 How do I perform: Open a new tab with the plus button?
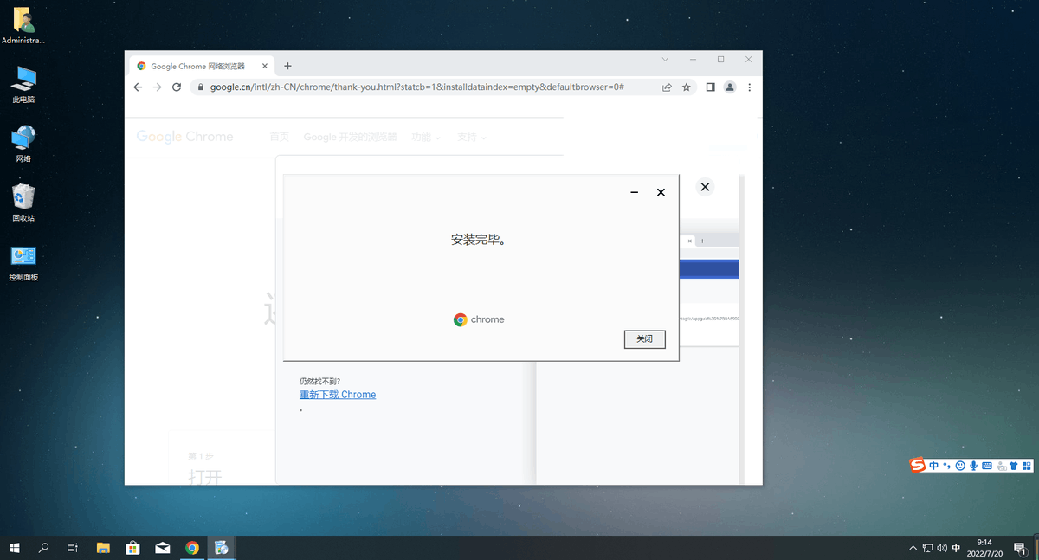click(x=287, y=66)
